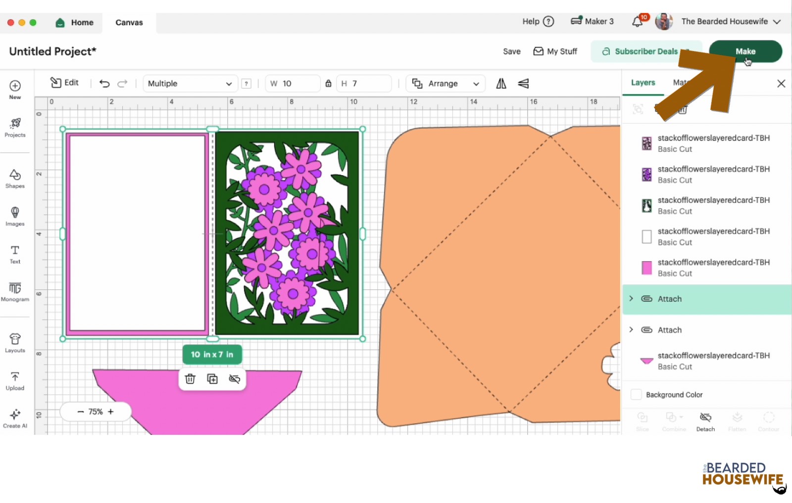This screenshot has width=792, height=503.
Task: Toggle the size lock between width and height
Action: coord(328,84)
